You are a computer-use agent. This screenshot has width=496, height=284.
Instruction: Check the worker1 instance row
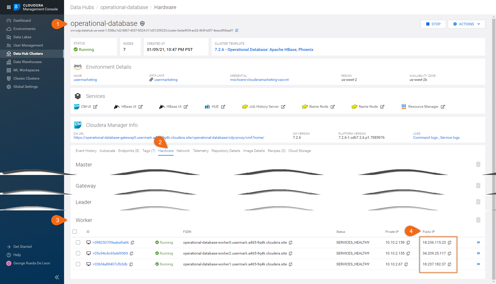point(78,264)
